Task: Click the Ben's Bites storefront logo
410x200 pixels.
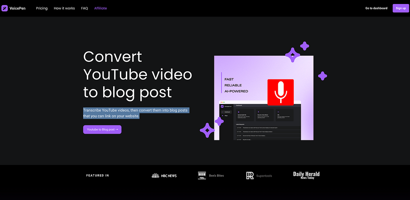Action: click(202, 175)
